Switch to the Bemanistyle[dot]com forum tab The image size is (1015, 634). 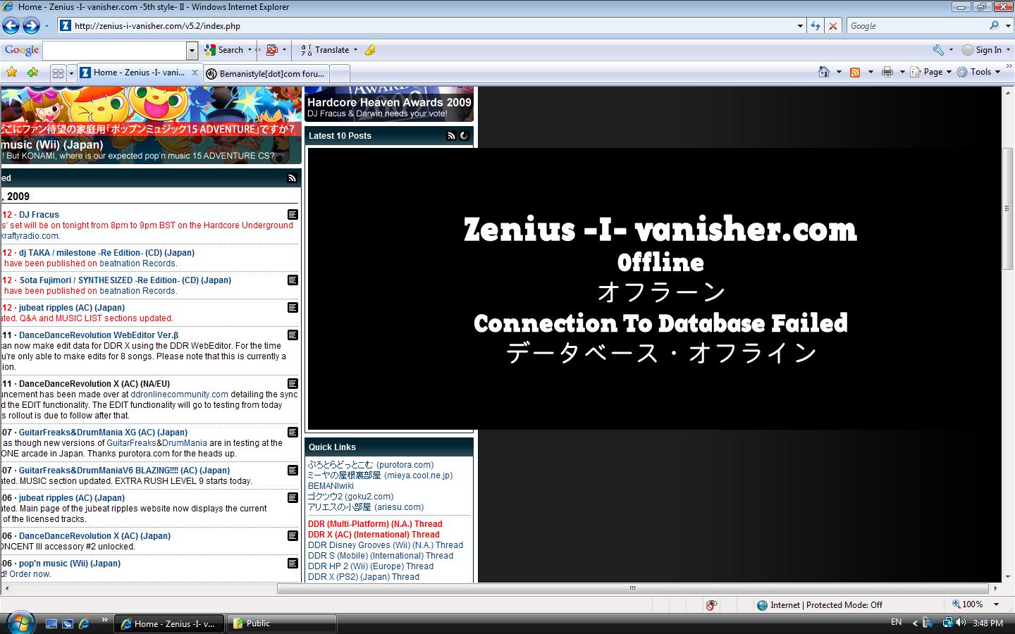[266, 73]
